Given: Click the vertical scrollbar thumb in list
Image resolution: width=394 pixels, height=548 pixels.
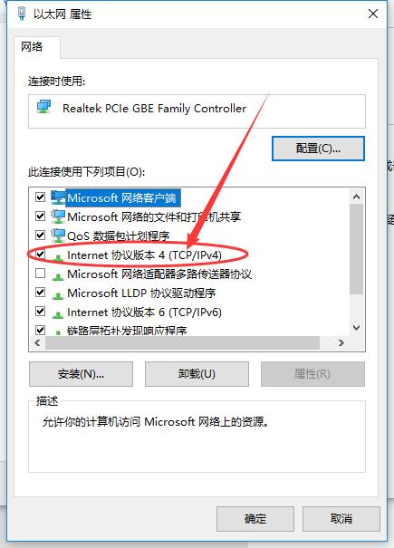Looking at the screenshot, I should click(x=356, y=249).
